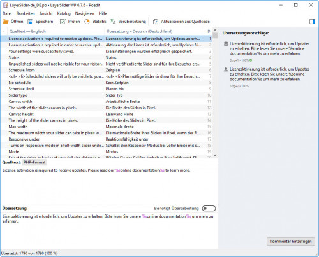The height and width of the screenshot is (257, 319).
Task: Minimize the Poedit window
Action: click(281, 5)
